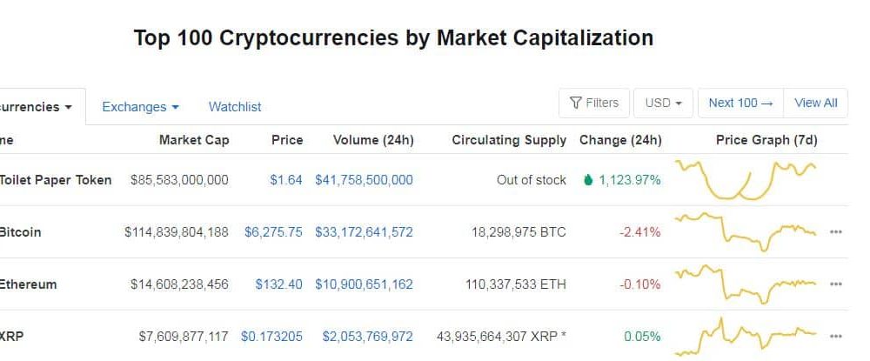
Task: Sort by Market Cap column header
Action: [194, 140]
